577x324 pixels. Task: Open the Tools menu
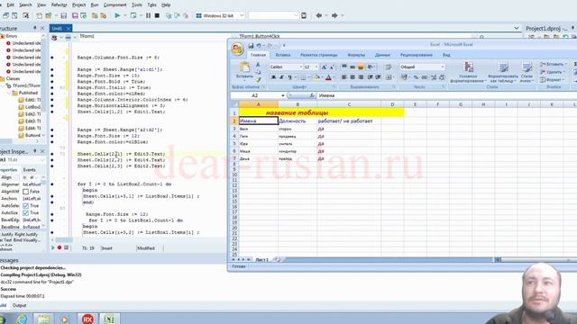(x=137, y=4)
